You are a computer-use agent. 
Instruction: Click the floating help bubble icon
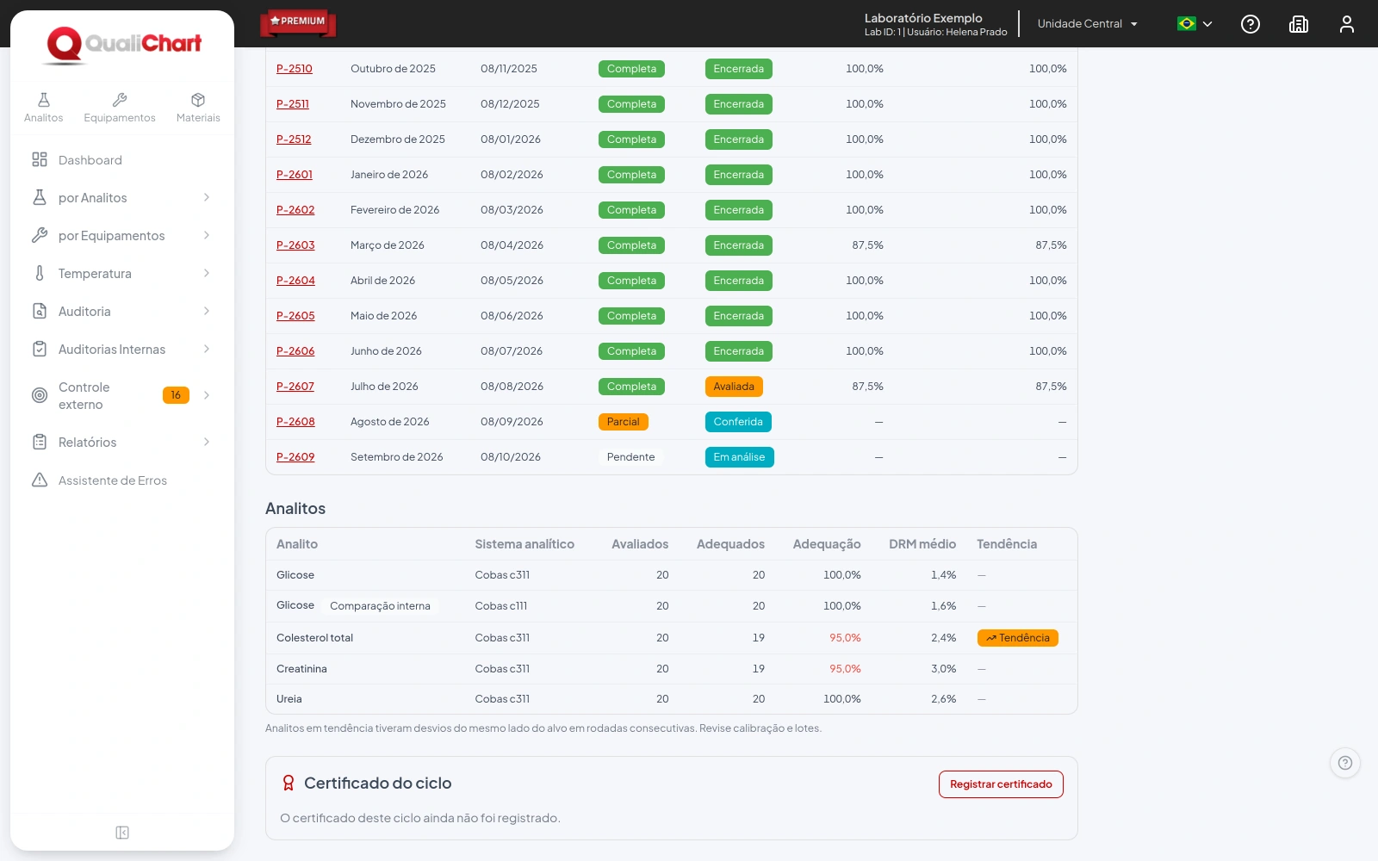click(x=1345, y=763)
